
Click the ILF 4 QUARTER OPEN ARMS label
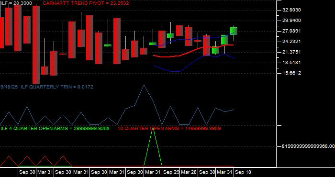pos(55,129)
